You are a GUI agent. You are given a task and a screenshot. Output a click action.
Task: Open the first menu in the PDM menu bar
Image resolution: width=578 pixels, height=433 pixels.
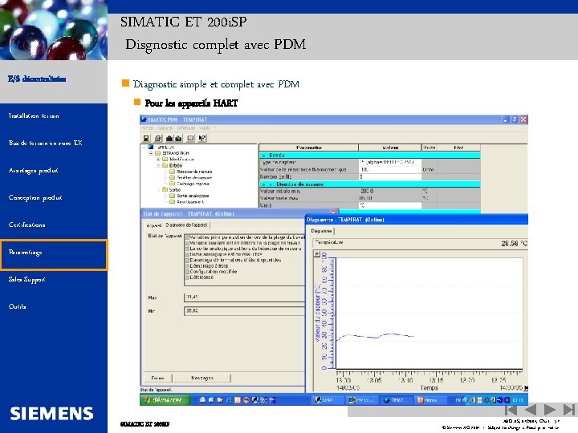(x=147, y=128)
